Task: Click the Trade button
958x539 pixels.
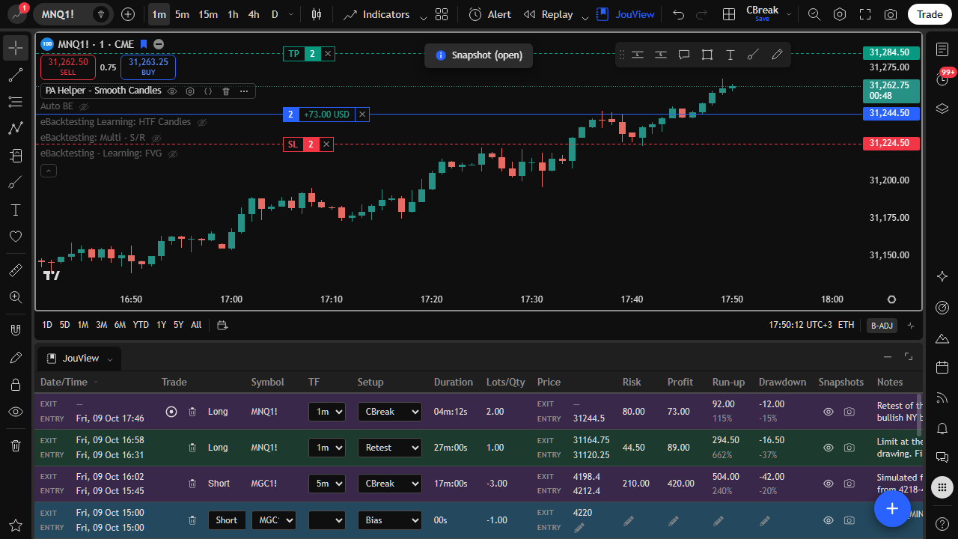Action: pyautogui.click(x=930, y=14)
